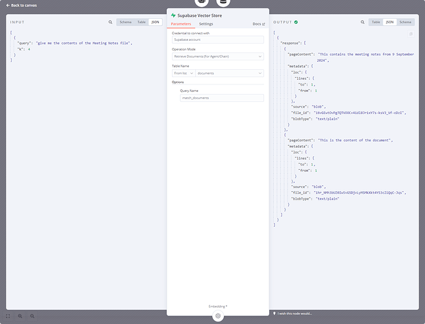
Task: Click the Query Name input field
Action: (222, 98)
